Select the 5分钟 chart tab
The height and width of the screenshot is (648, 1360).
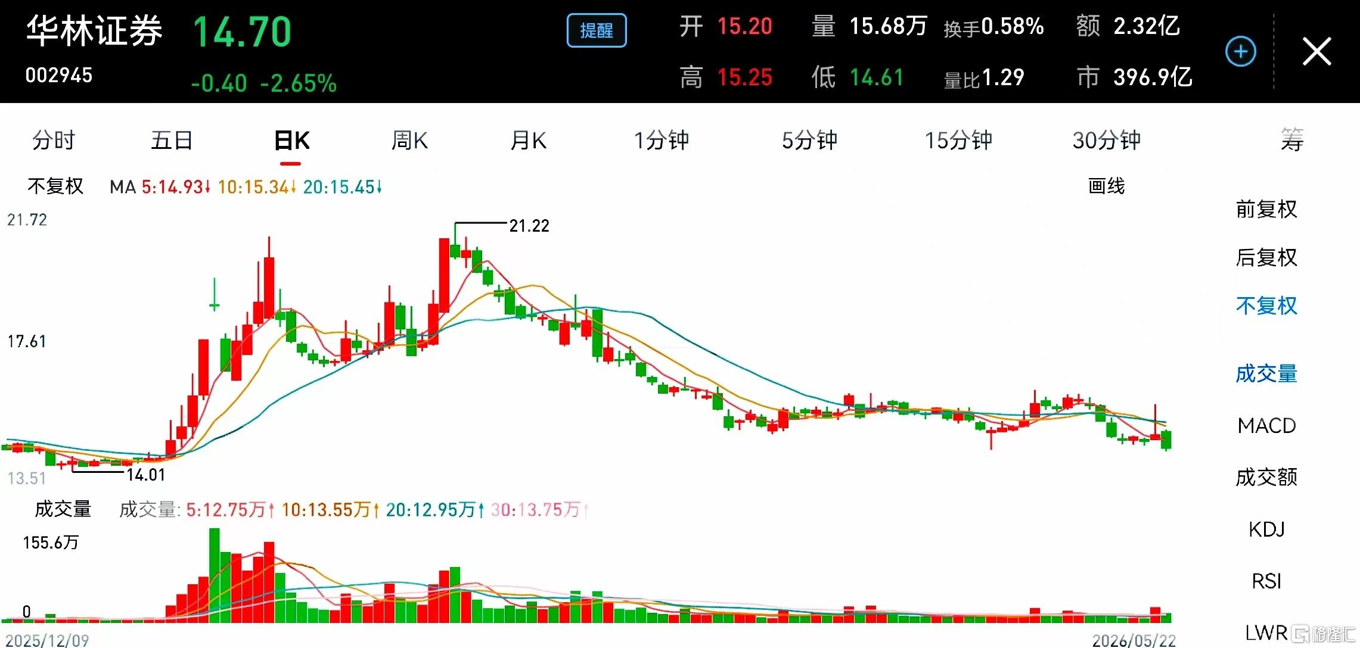(809, 141)
